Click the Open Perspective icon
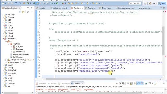This screenshot has height=94, width=167. (145, 3)
